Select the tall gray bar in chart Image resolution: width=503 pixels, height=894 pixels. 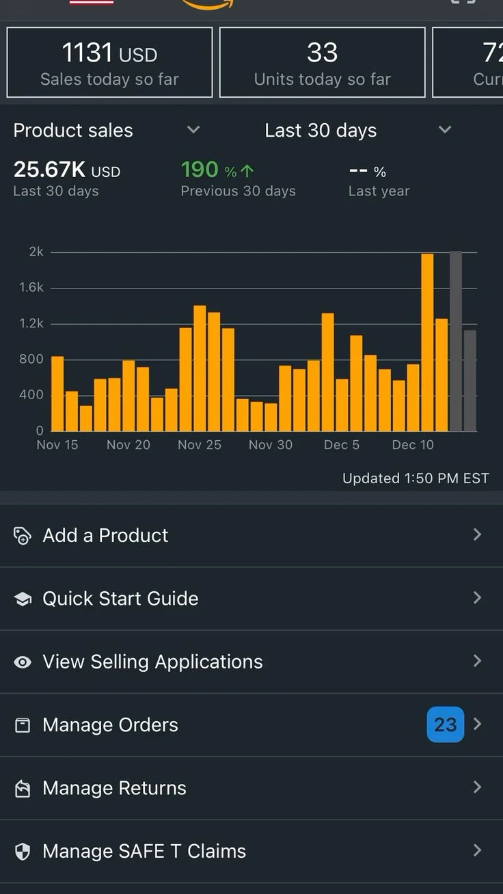(455, 342)
